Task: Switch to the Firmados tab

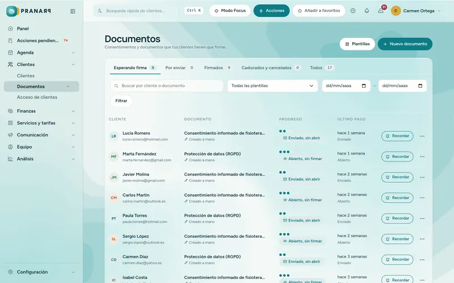Action: pyautogui.click(x=218, y=68)
